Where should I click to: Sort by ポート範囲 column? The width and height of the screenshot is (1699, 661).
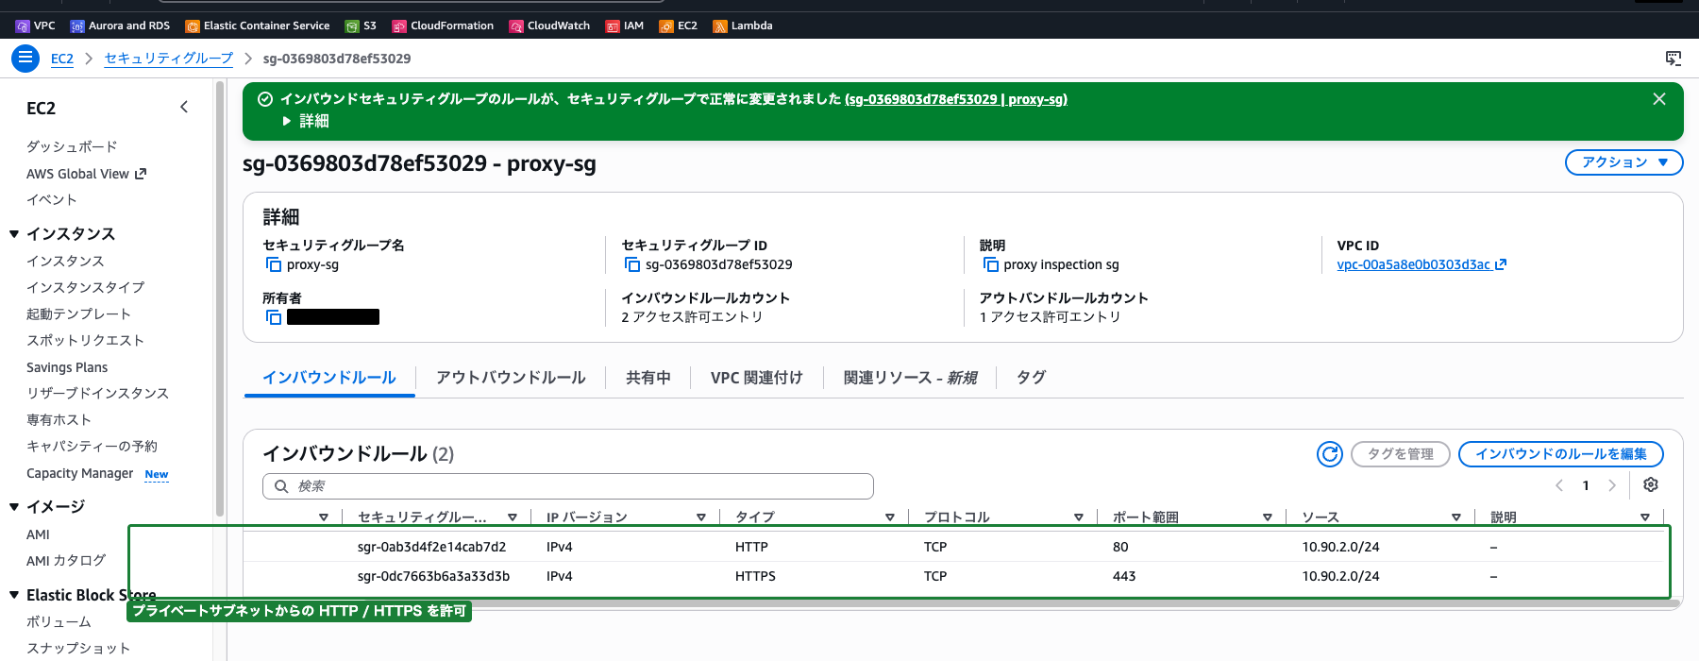pyautogui.click(x=1268, y=517)
